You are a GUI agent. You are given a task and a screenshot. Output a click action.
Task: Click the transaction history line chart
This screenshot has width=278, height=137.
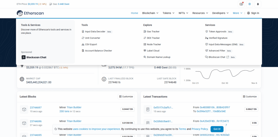(225, 74)
